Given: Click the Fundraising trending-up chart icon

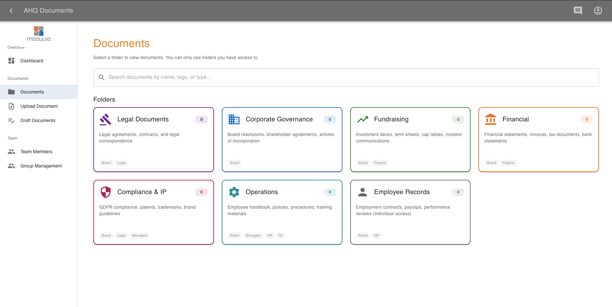Looking at the screenshot, I should click(362, 119).
